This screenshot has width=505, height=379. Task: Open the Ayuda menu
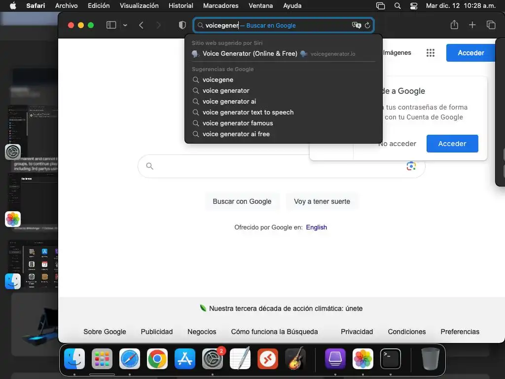pyautogui.click(x=292, y=5)
